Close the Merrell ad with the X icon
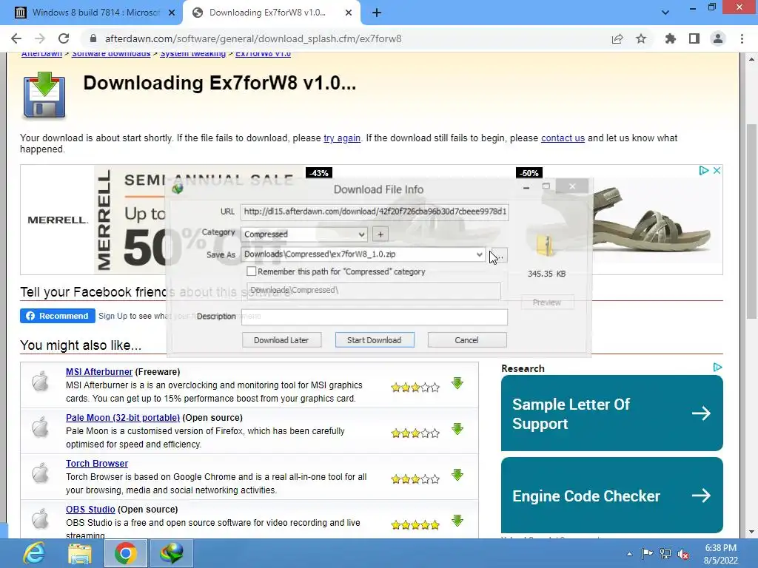The height and width of the screenshot is (568, 758). (x=717, y=171)
